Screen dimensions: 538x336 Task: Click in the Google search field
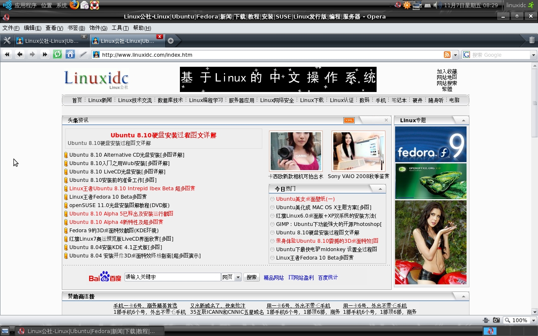click(500, 55)
